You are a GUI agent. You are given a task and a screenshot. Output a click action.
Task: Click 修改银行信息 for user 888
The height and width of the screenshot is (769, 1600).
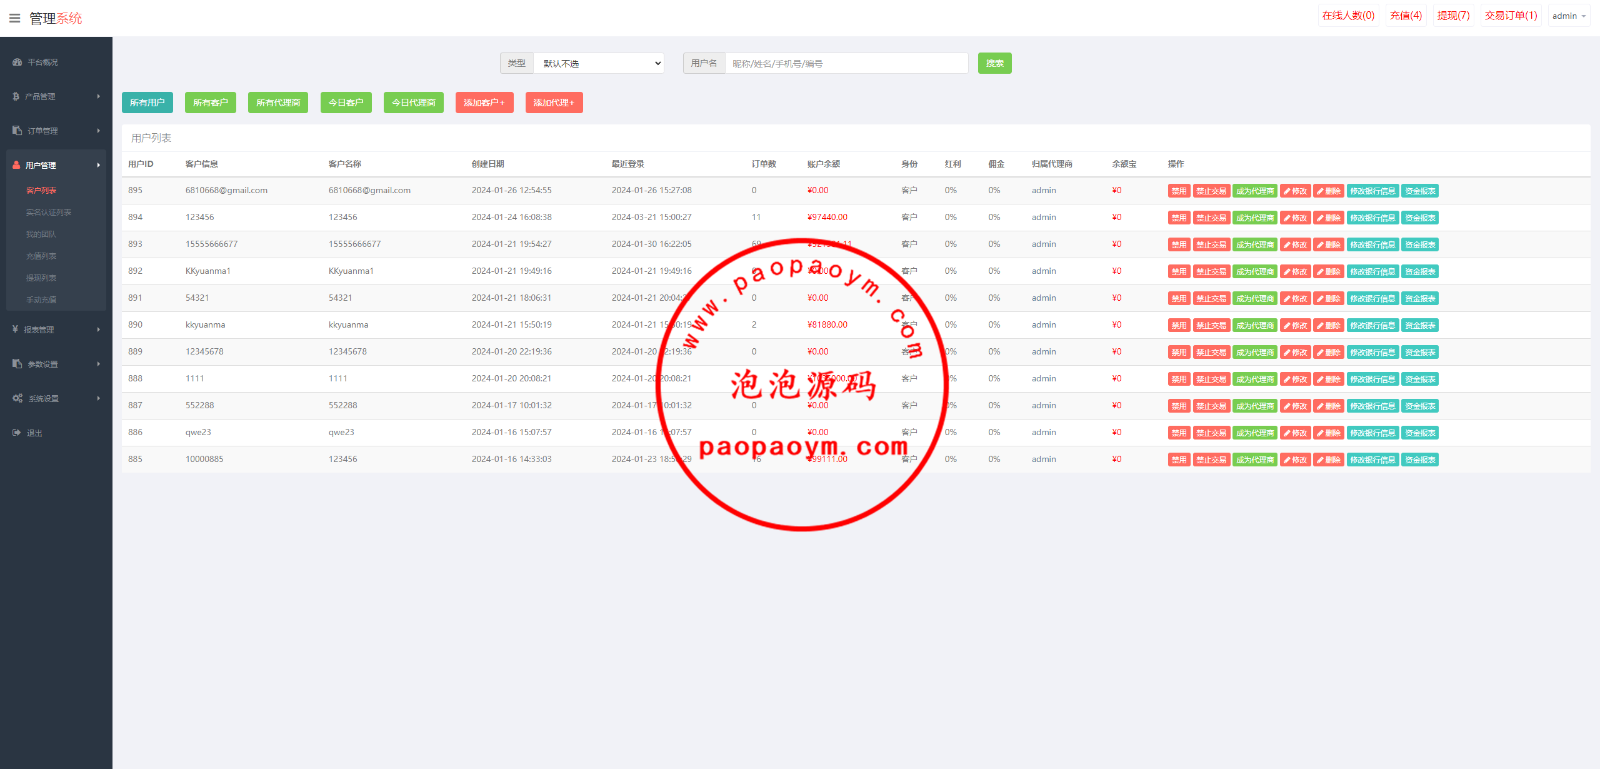pos(1373,379)
